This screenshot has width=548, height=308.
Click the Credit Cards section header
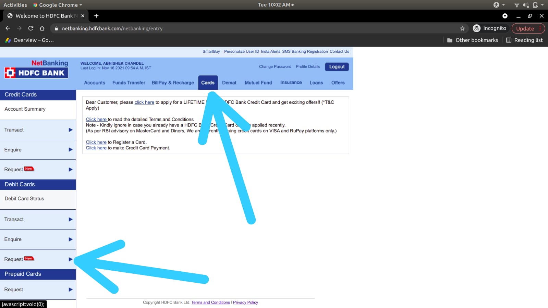coord(38,95)
